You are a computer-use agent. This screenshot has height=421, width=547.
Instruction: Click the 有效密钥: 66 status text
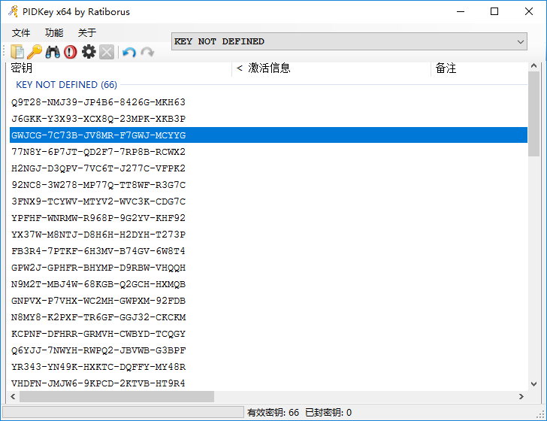[x=273, y=413]
